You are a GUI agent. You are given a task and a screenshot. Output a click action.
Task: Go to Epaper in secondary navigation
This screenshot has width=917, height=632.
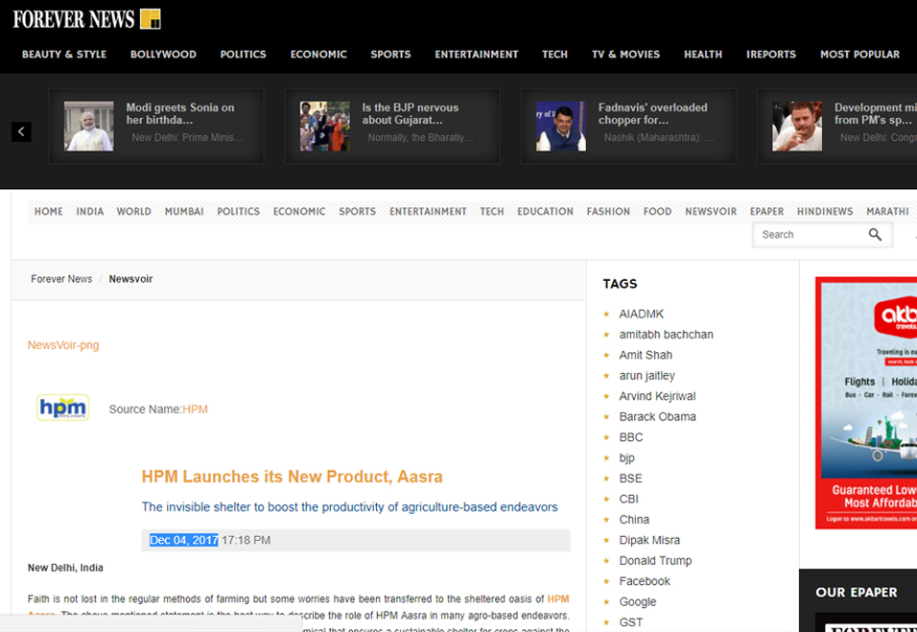coord(766,212)
